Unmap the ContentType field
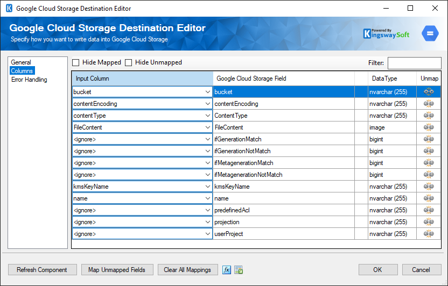448x286 pixels. point(429,116)
